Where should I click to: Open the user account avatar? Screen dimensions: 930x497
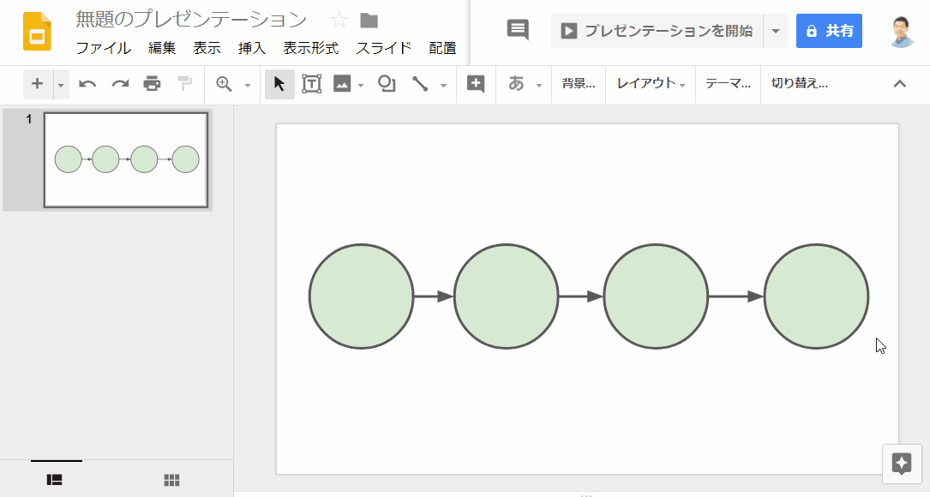click(x=902, y=31)
